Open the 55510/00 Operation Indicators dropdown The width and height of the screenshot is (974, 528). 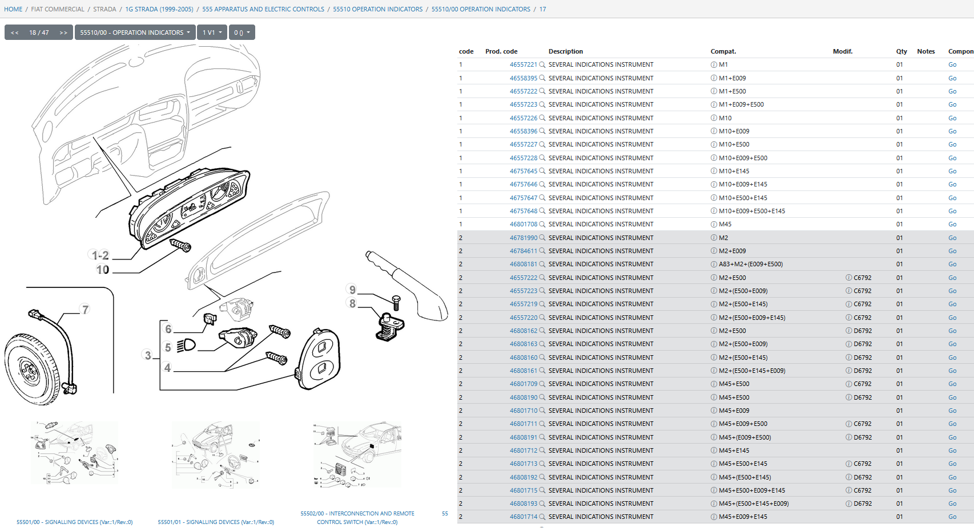tap(135, 33)
